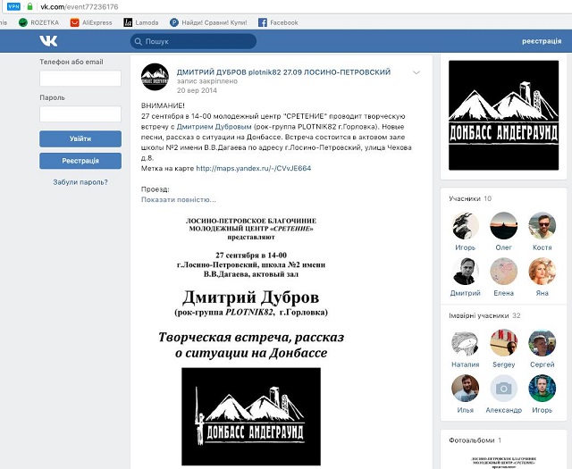
Task: Click the Пароль input field
Action: tap(80, 114)
